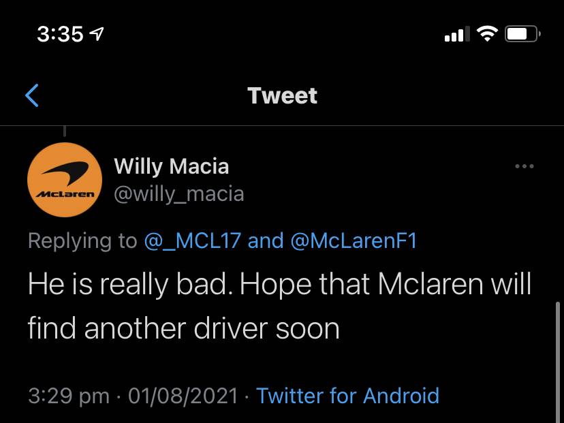Tap the cellular signal bars
The width and height of the screenshot is (564, 423).
(457, 34)
